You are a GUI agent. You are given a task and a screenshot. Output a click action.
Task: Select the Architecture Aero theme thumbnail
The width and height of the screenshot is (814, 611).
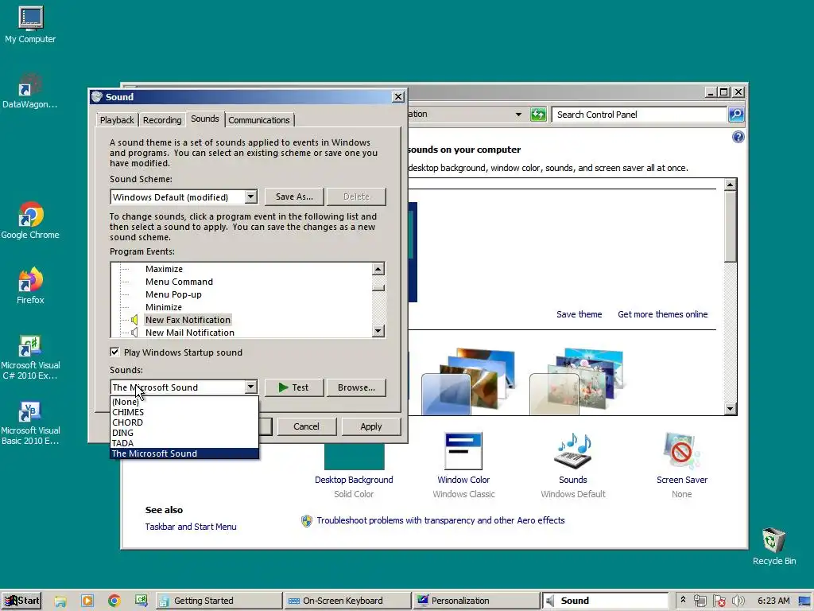point(469,381)
